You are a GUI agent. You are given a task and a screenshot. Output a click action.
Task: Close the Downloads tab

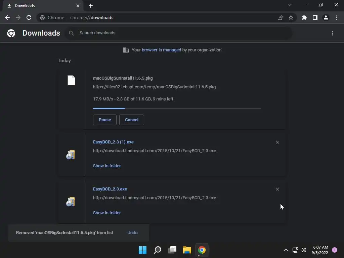(x=78, y=6)
